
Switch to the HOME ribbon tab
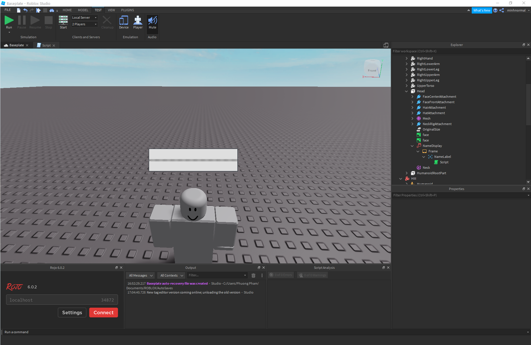67,10
